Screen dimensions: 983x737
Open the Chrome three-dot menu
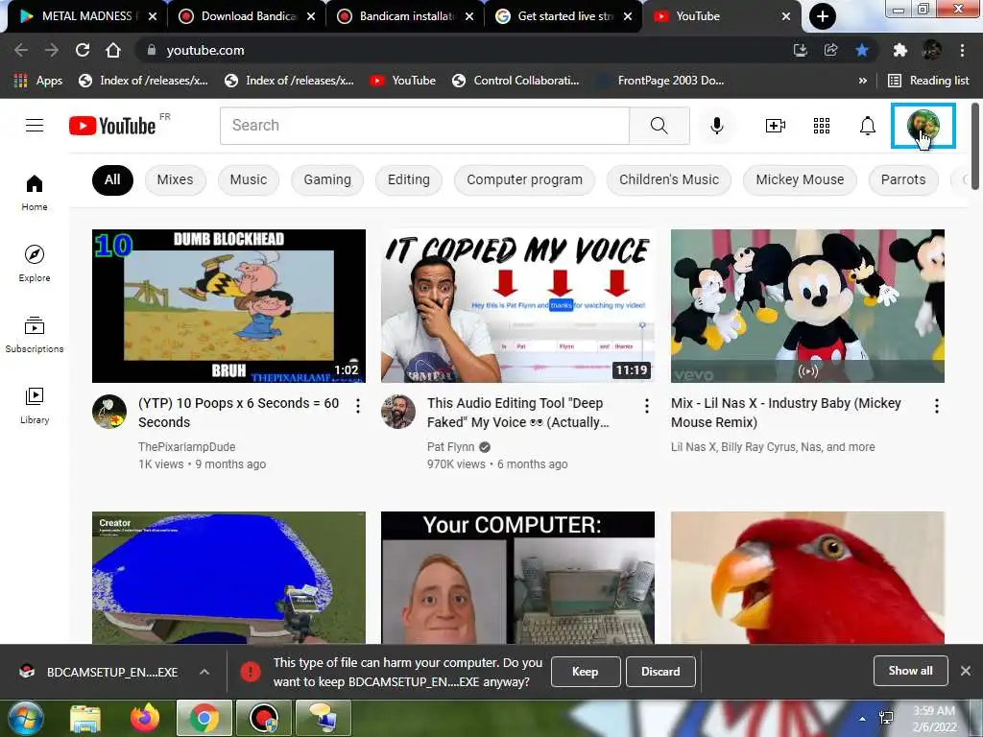962,50
